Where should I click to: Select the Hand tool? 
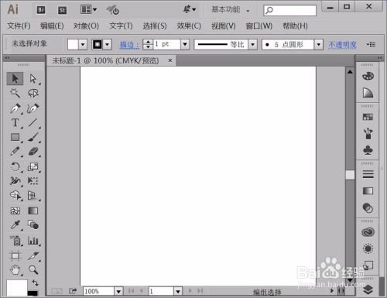pos(15,270)
